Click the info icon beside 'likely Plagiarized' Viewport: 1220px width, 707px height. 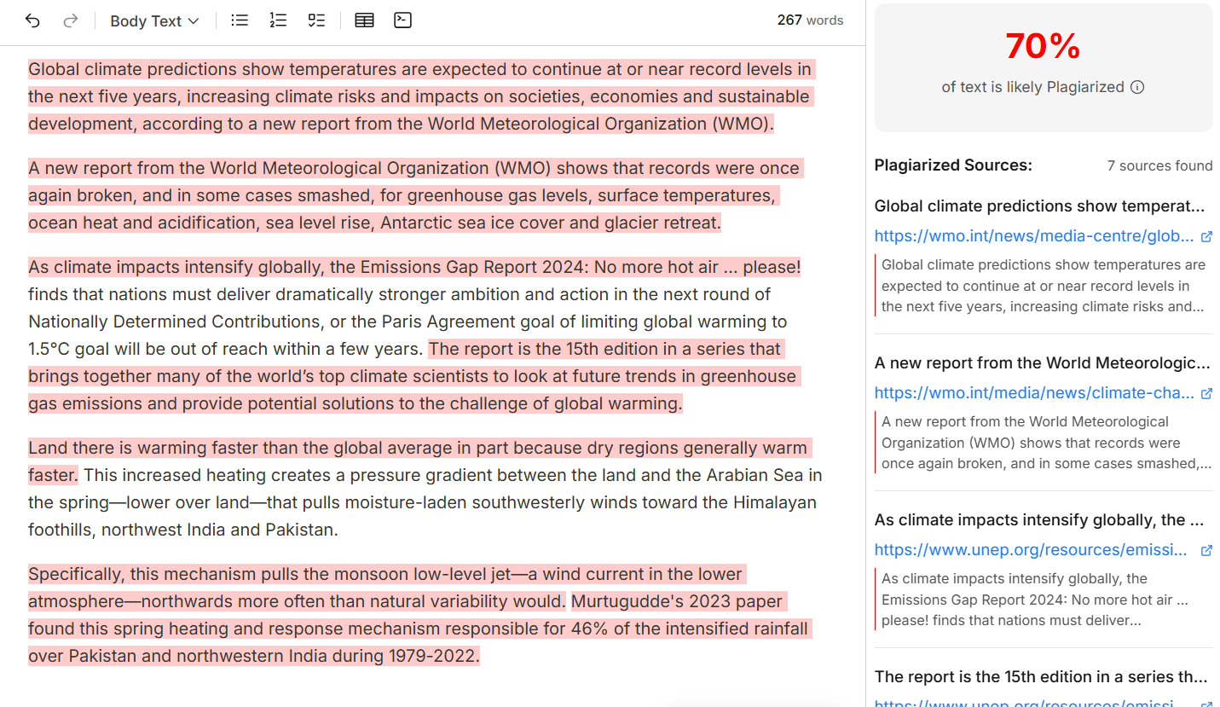(1136, 87)
